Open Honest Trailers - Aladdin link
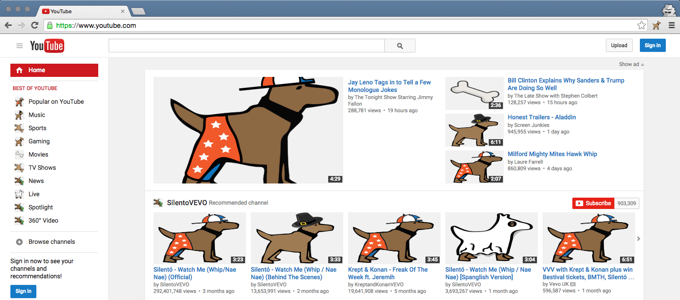 (x=542, y=117)
